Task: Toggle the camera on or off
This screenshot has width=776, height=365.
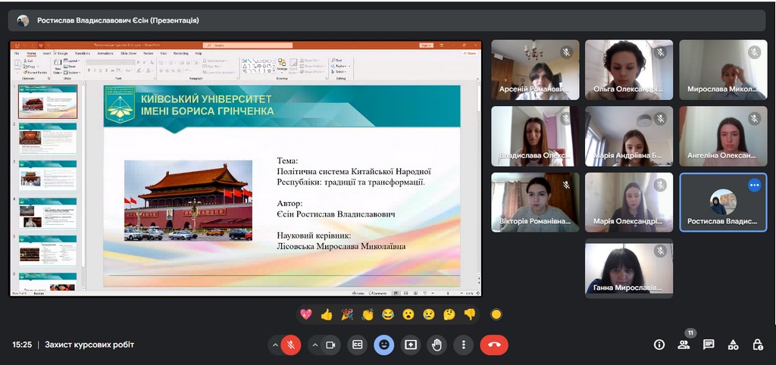Action: (x=330, y=345)
